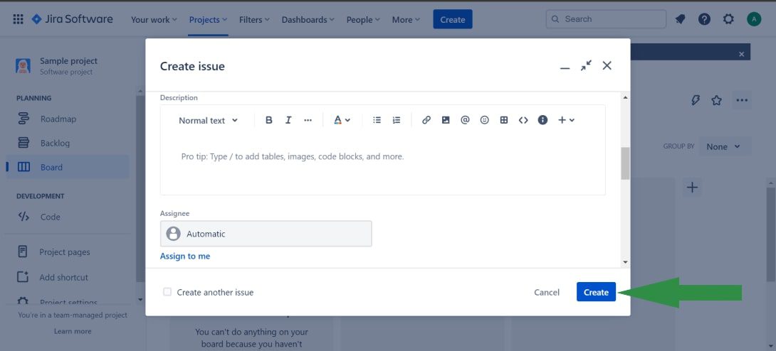This screenshot has height=351, width=776.
Task: Open the emoji picker
Action: [x=485, y=120]
